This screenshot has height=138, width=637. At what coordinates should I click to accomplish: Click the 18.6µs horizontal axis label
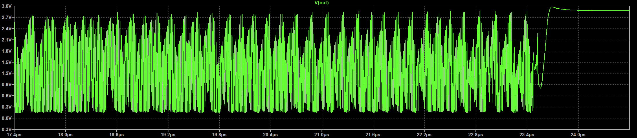(117, 135)
